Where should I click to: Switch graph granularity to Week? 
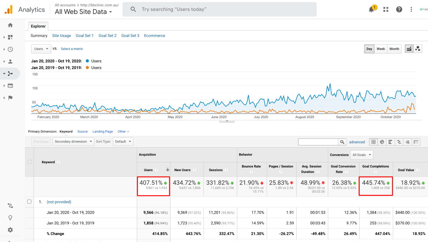click(x=380, y=49)
